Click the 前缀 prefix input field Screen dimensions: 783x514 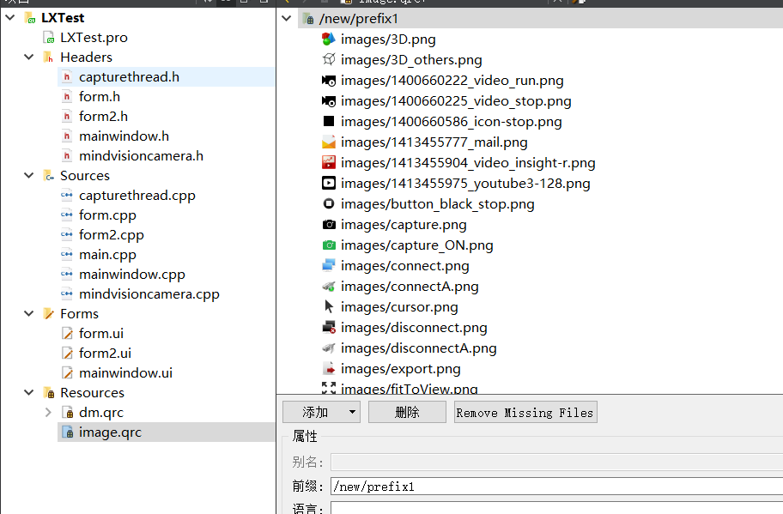click(556, 487)
